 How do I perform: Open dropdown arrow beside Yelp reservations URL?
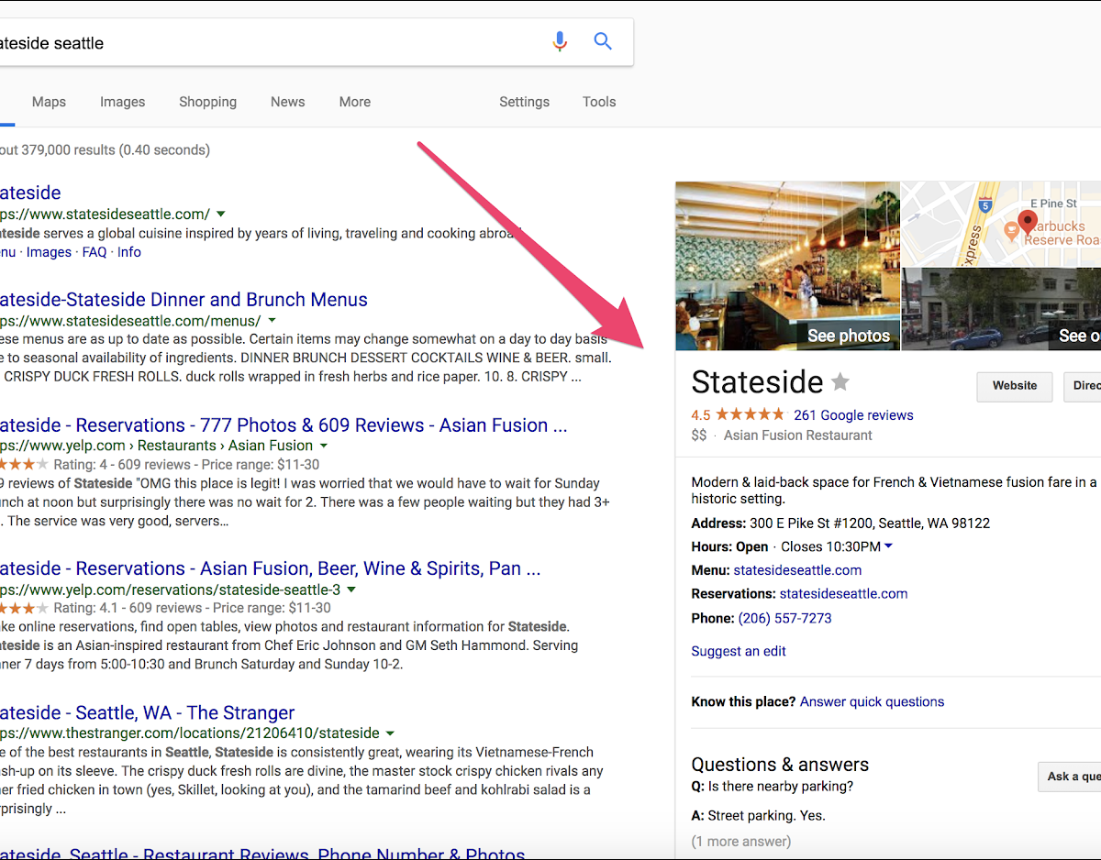point(351,590)
